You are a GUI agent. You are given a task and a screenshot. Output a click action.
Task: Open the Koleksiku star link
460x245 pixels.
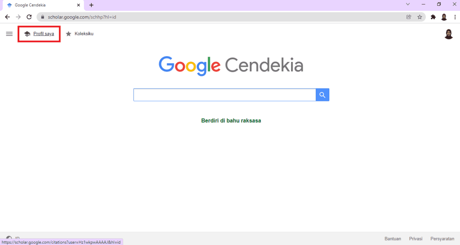(80, 34)
